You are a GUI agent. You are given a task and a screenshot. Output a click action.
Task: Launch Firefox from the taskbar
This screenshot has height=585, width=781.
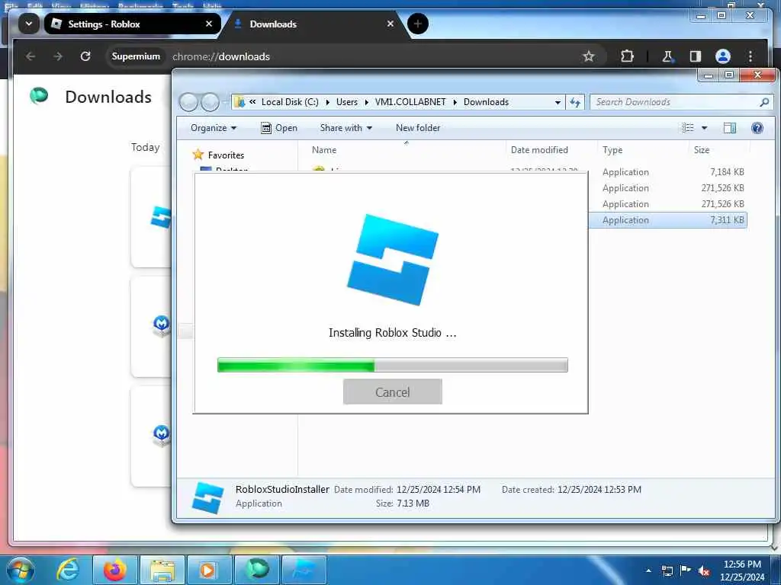click(114, 570)
